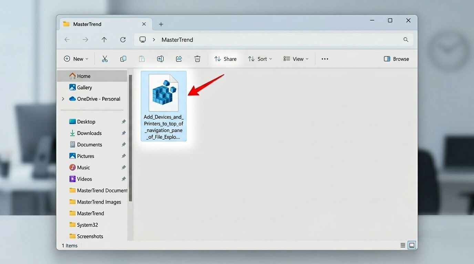
Task: Click the Delete trash can icon
Action: point(197,59)
